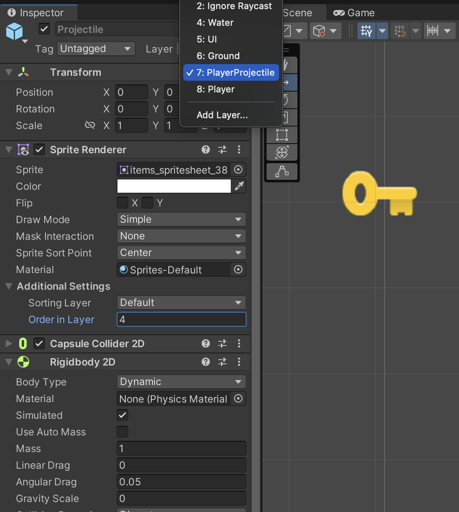Switch to the Game tab

point(354,13)
